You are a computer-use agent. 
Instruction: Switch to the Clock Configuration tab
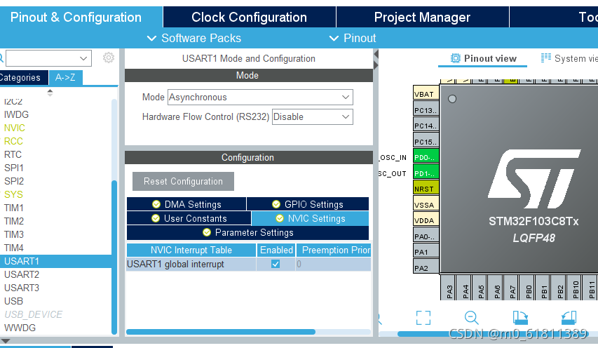coord(249,17)
